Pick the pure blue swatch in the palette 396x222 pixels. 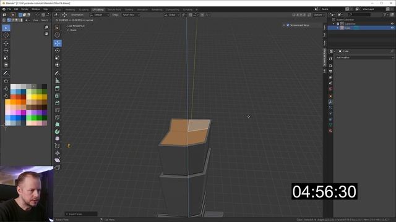(18, 118)
